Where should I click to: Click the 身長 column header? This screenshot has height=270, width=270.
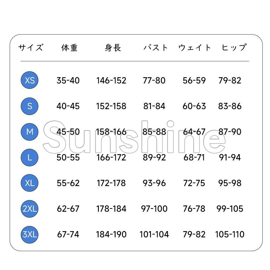(113, 48)
